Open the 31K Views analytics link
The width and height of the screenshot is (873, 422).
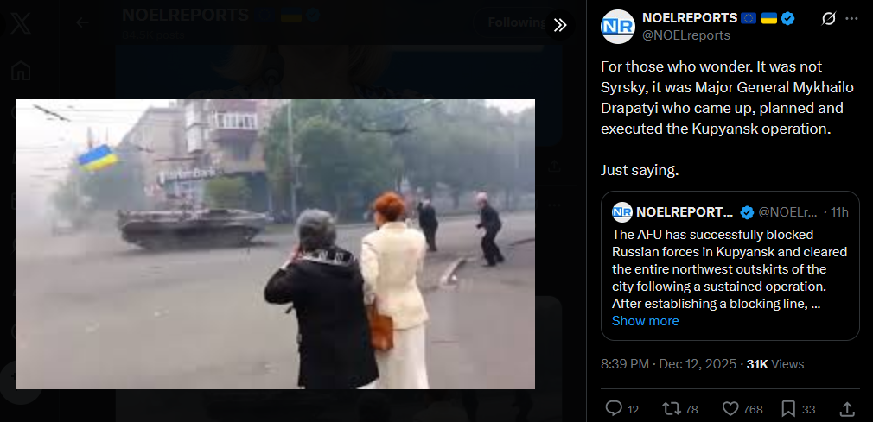(775, 364)
